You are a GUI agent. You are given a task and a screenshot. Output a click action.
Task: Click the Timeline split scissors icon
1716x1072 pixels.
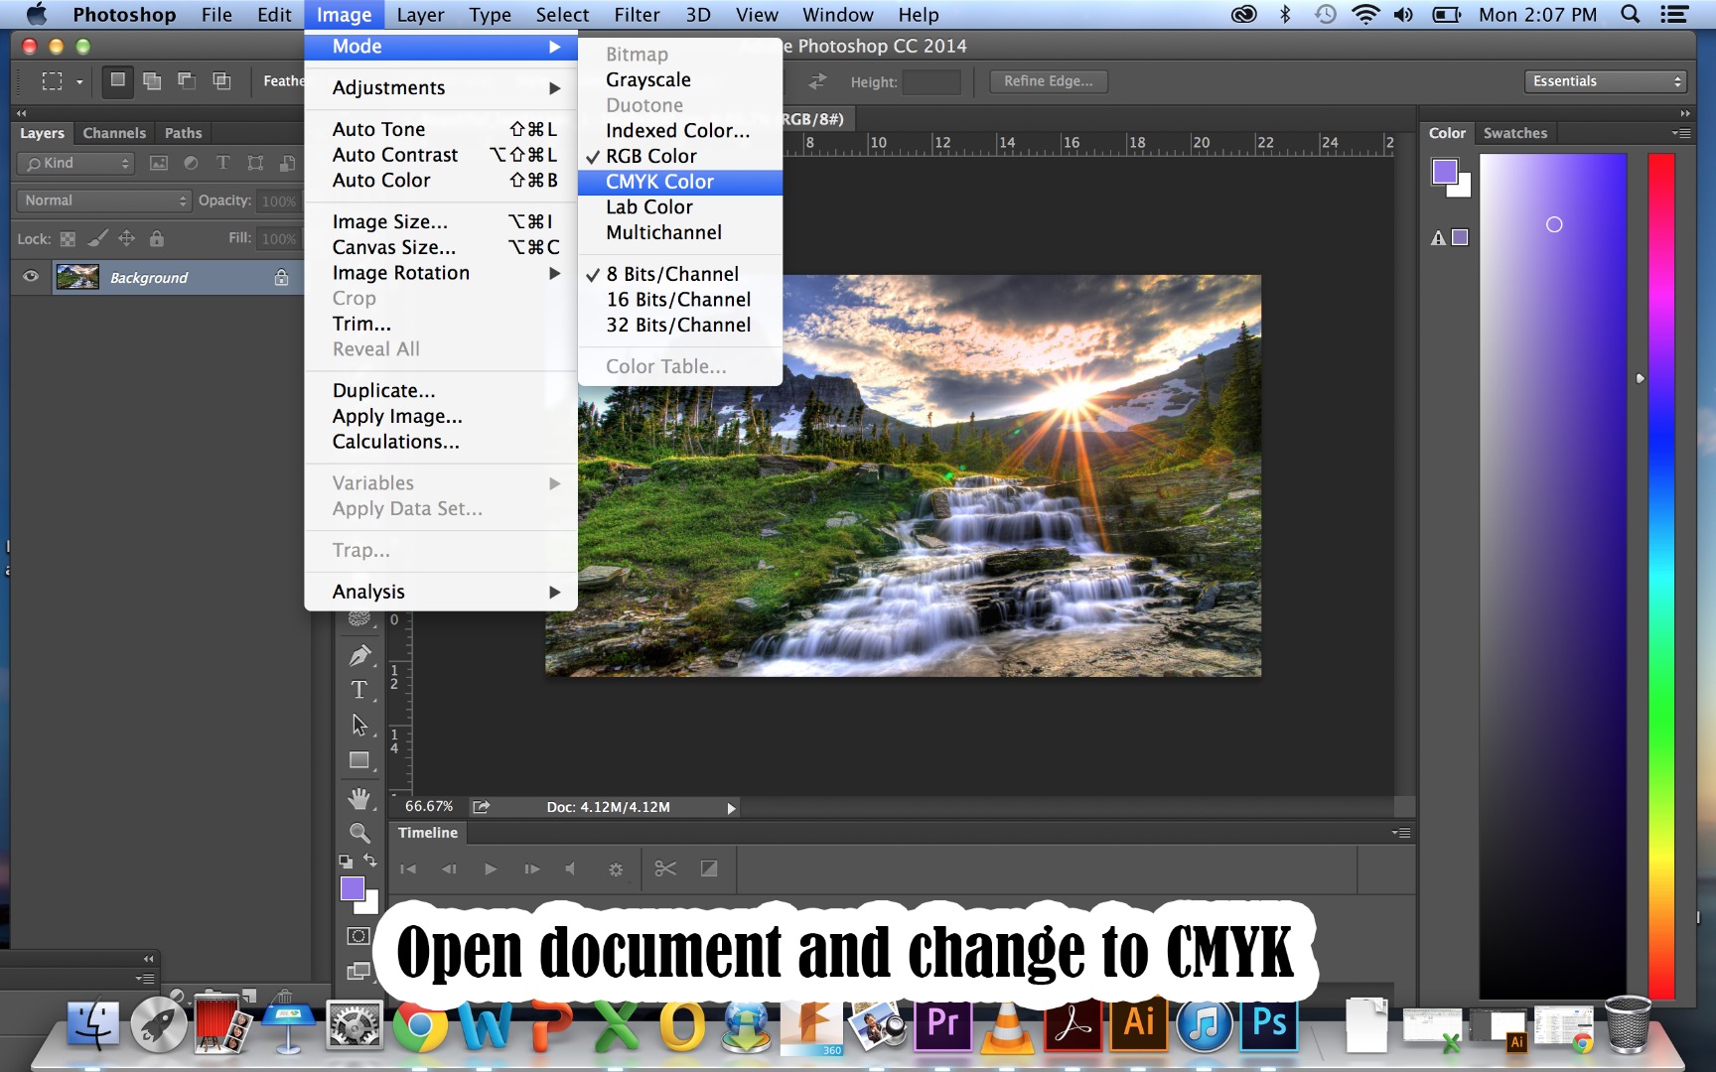(x=665, y=869)
